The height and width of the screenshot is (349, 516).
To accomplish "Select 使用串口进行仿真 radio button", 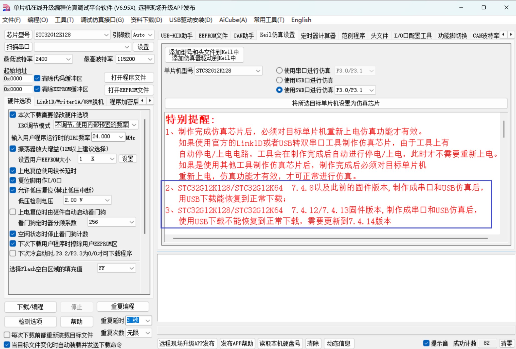I will [279, 71].
